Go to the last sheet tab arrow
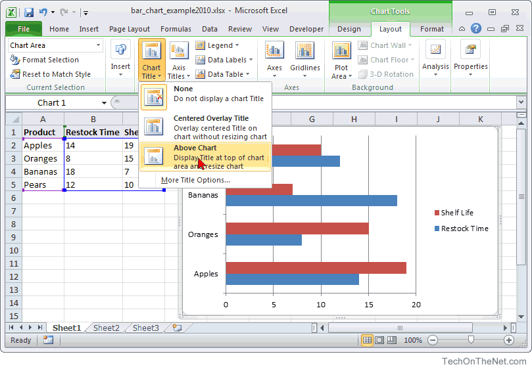 coord(40,328)
